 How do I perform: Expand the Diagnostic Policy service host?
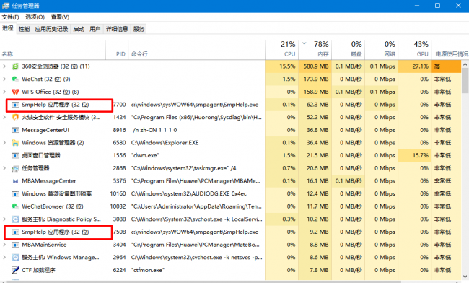click(4, 219)
